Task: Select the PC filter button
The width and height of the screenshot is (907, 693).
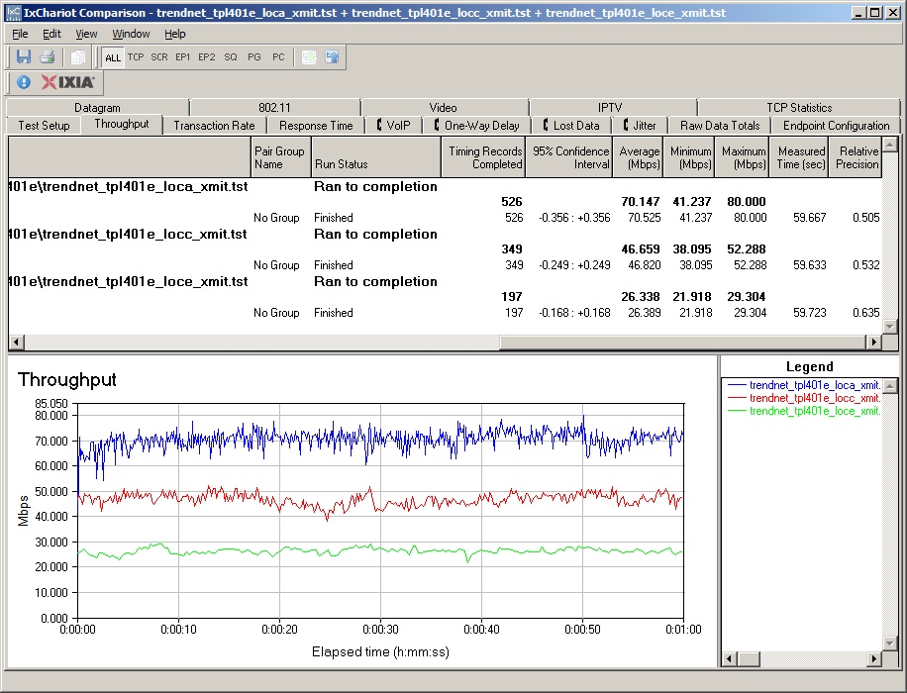Action: (x=278, y=57)
